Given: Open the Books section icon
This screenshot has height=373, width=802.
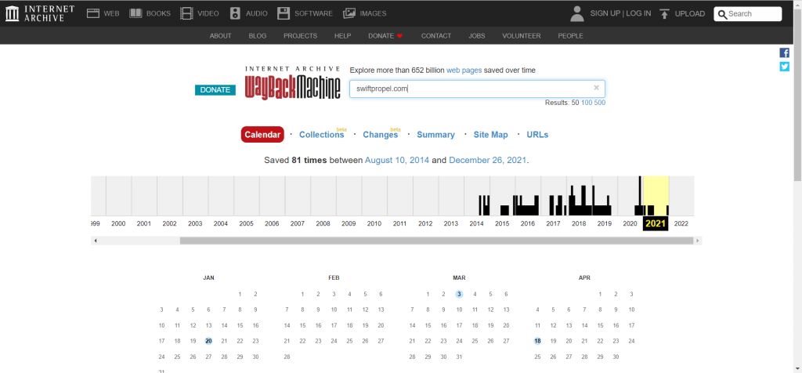Looking at the screenshot, I should pyautogui.click(x=135, y=13).
